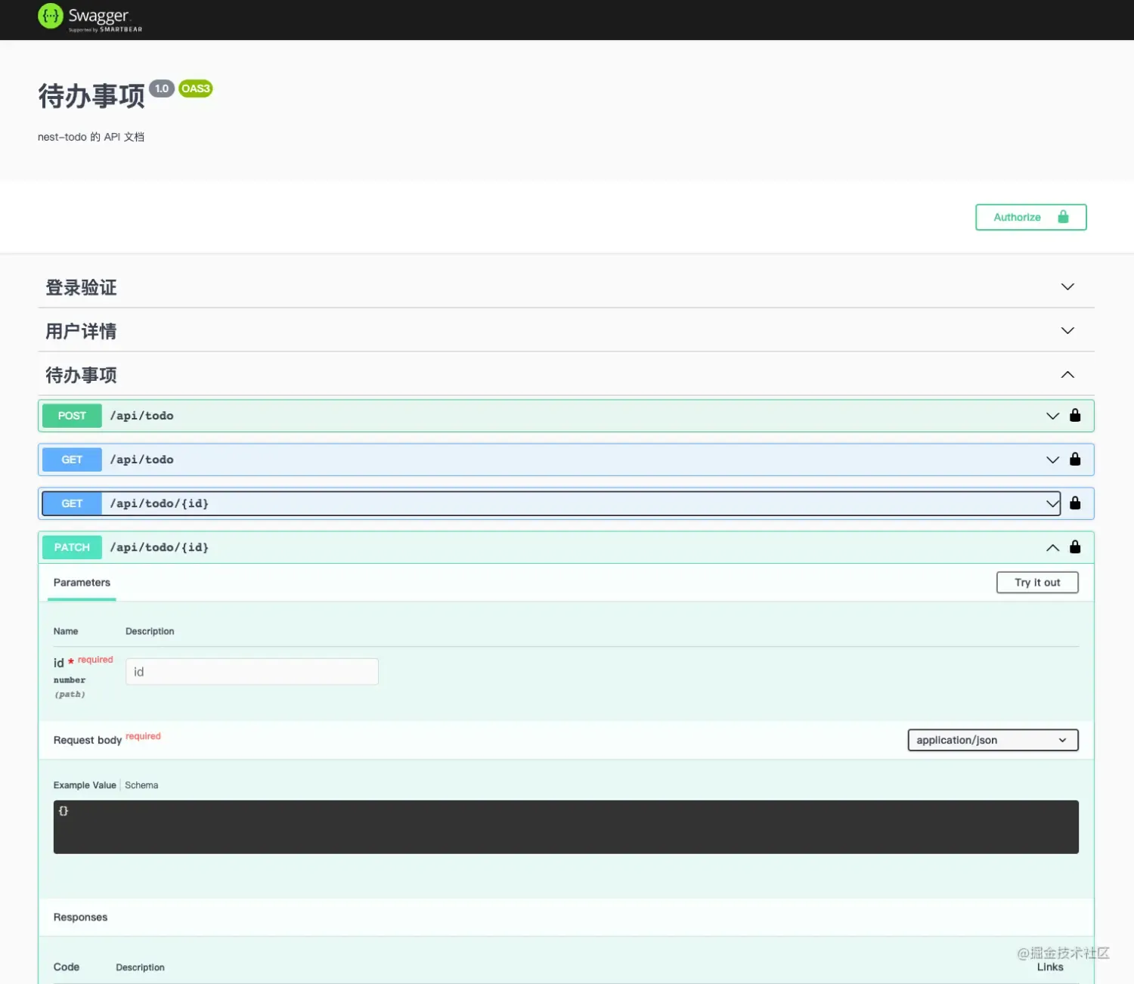The height and width of the screenshot is (984, 1134).
Task: Expand the 登录验证 section
Action: [1067, 287]
